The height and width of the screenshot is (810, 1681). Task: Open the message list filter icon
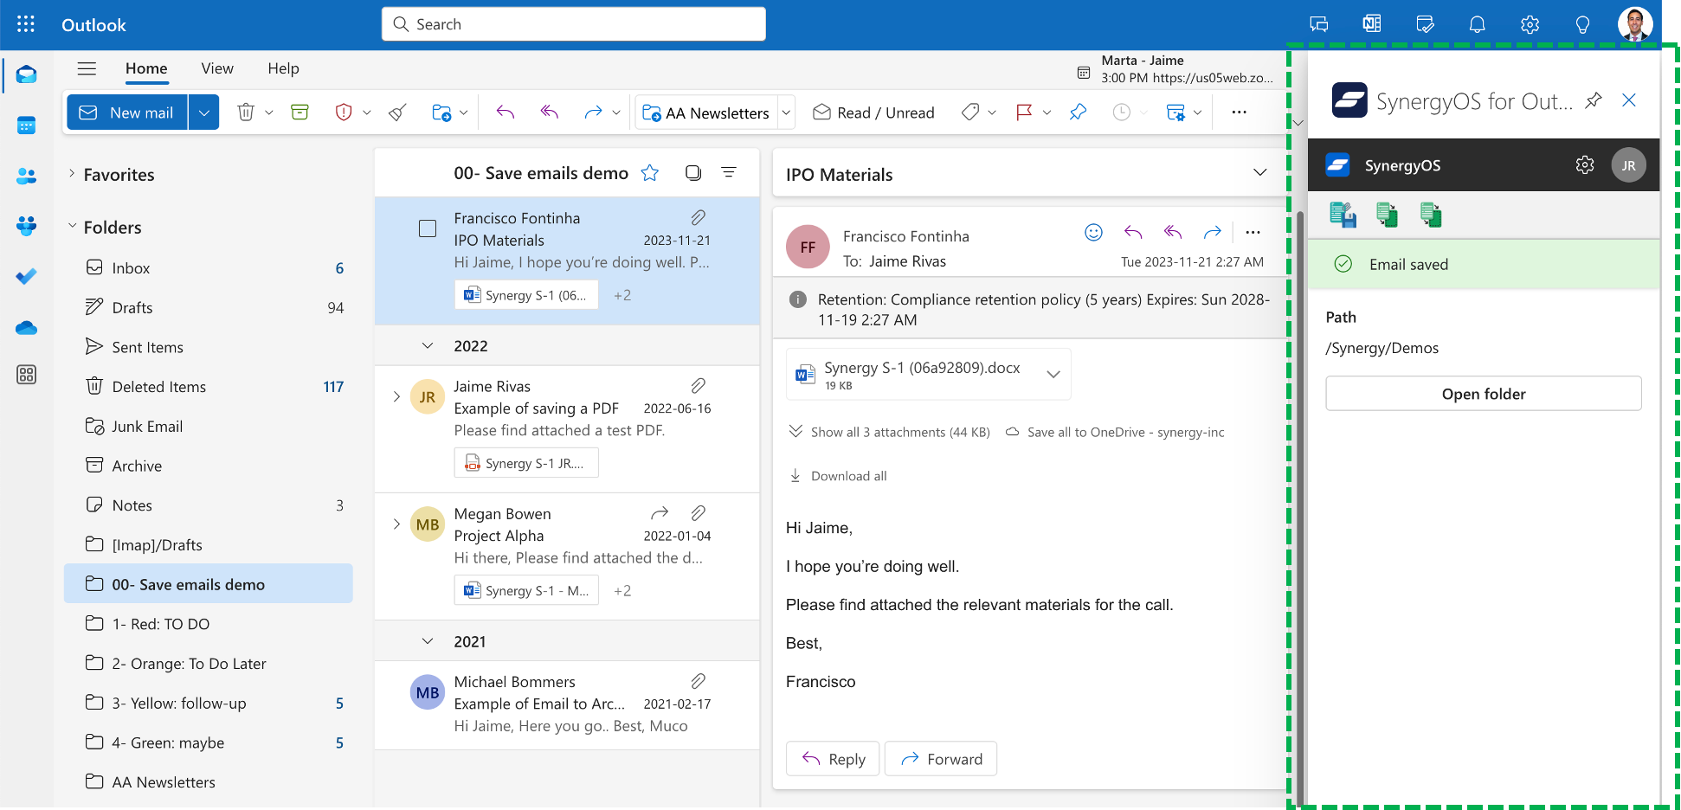point(729,172)
